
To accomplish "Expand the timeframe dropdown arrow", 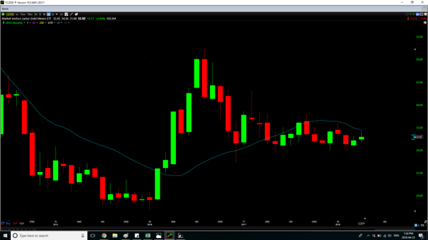I will [x=57, y=14].
